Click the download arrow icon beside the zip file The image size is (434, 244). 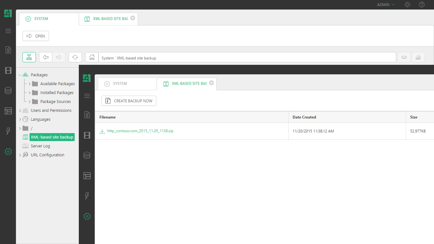pyautogui.click(x=102, y=131)
